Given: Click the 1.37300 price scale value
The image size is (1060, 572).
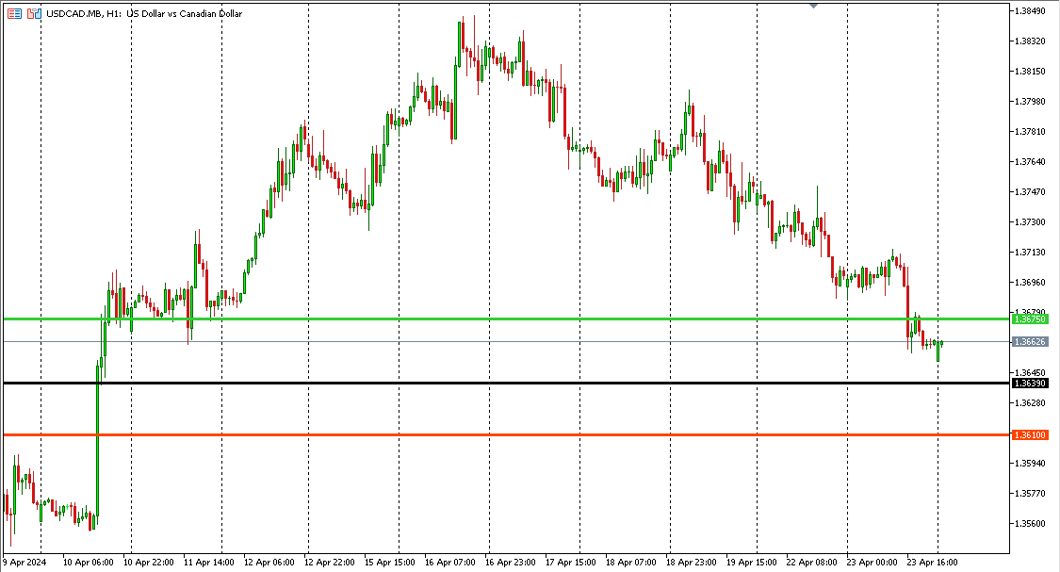Looking at the screenshot, I should point(1030,221).
